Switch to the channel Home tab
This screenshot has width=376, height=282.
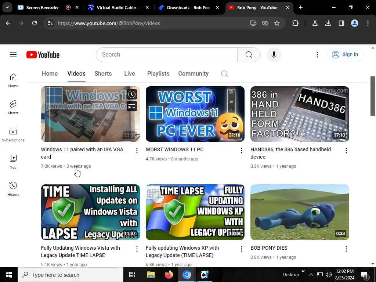(50, 73)
